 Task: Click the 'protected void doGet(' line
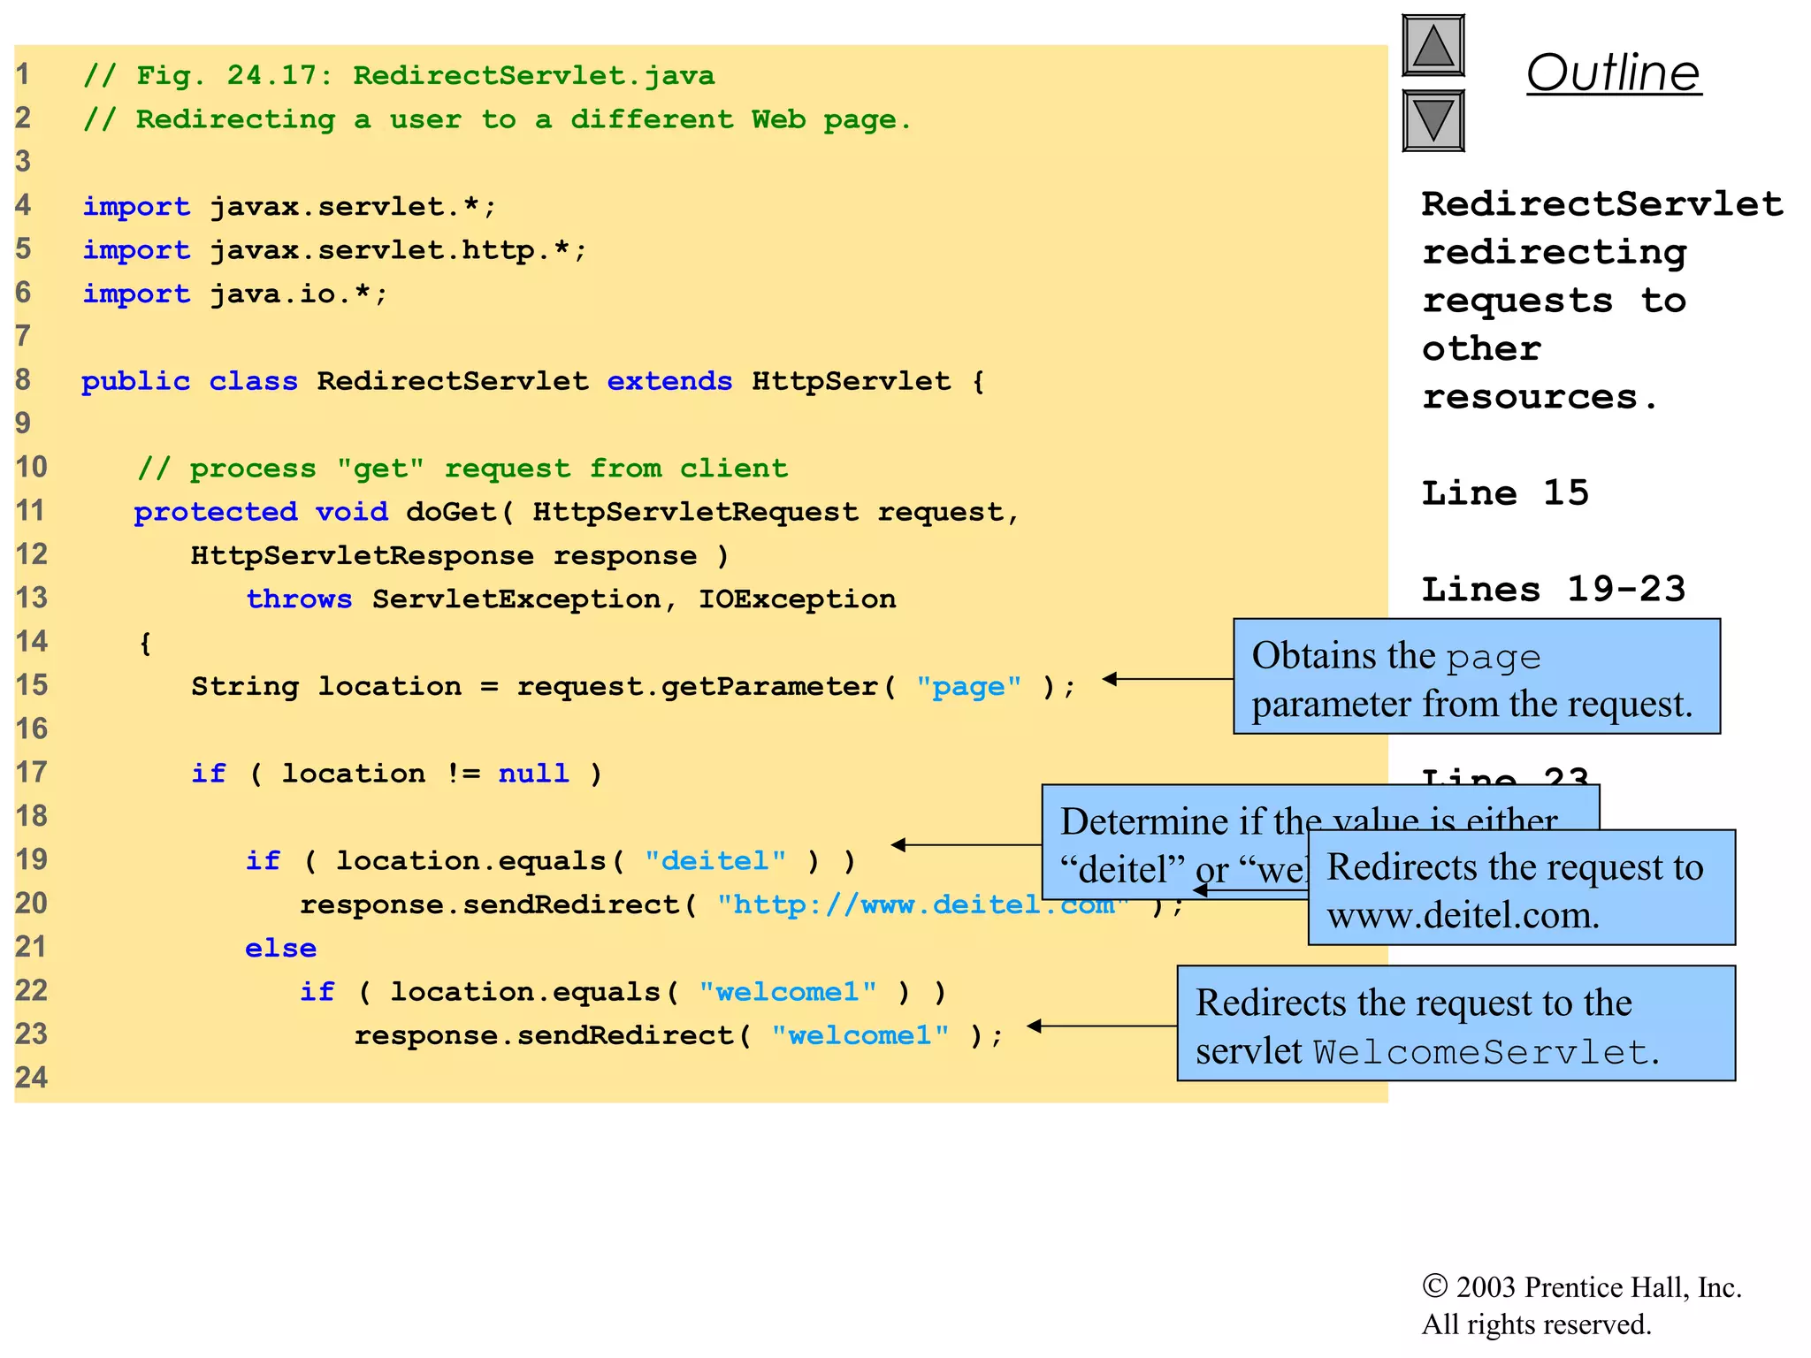click(577, 512)
